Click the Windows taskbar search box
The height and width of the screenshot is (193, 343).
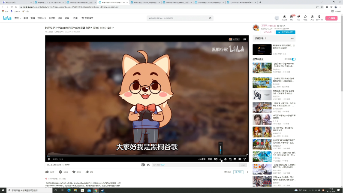(30, 190)
